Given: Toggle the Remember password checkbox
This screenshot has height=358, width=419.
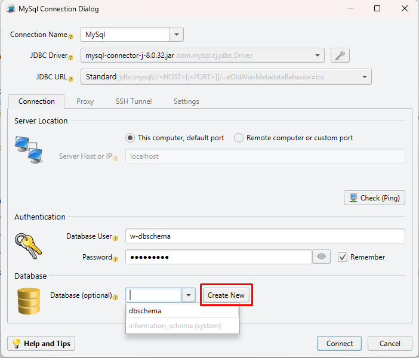Looking at the screenshot, I should pyautogui.click(x=343, y=257).
